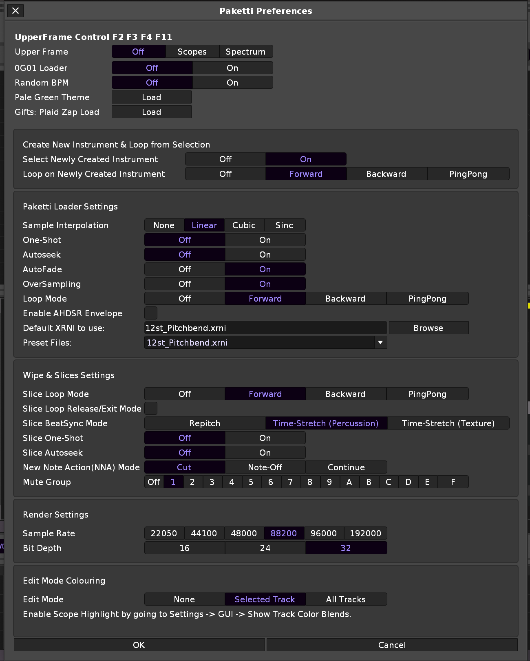Image resolution: width=530 pixels, height=661 pixels.
Task: Open the Preset Files dropdown arrow
Action: click(380, 343)
